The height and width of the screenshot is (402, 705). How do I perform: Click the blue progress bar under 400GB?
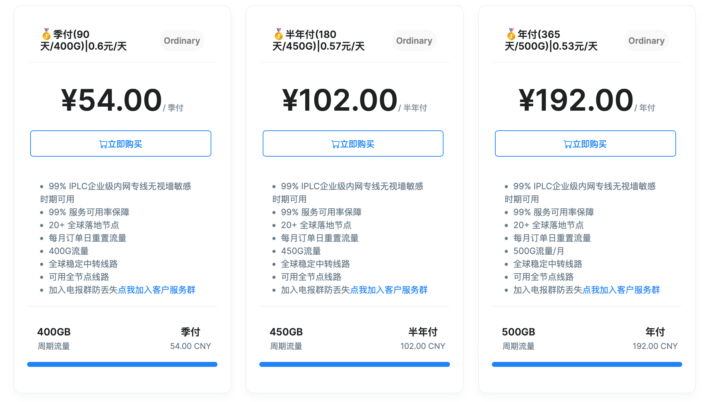122,364
